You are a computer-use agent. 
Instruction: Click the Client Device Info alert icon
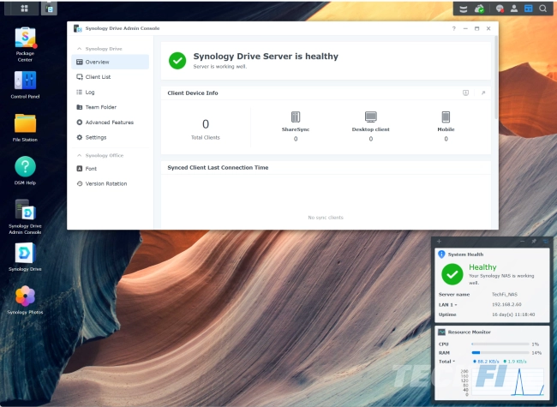pyautogui.click(x=465, y=93)
